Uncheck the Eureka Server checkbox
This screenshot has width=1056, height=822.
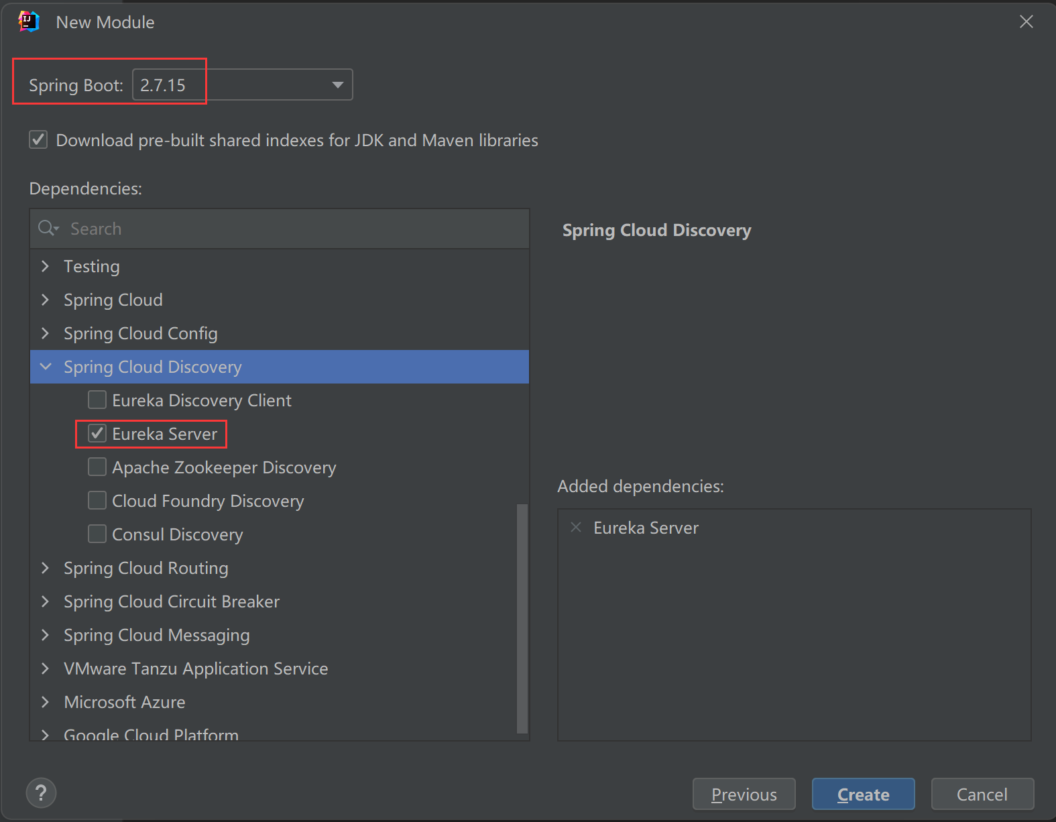[97, 433]
